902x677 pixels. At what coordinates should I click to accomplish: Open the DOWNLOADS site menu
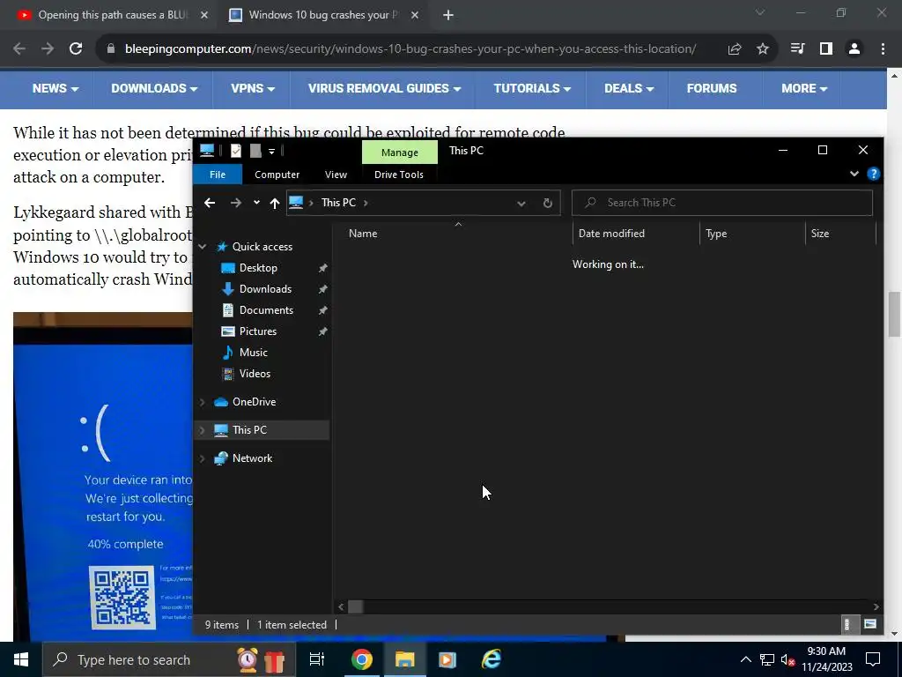(x=154, y=89)
